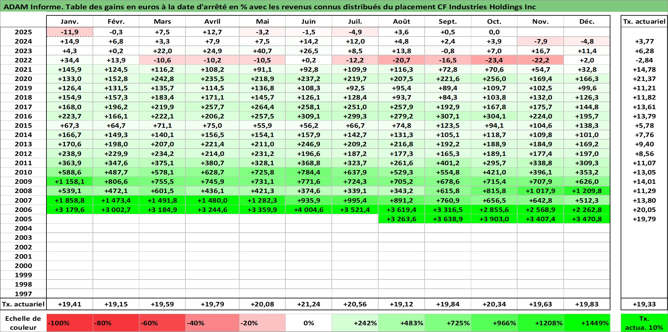The width and height of the screenshot is (668, 332).
Task: Click the +123,5 cell in 2015
Action: [448, 126]
